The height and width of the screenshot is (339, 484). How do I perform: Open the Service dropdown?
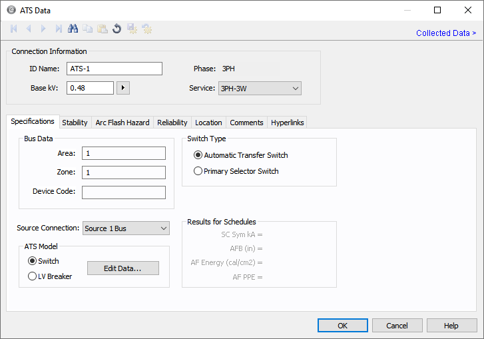[x=260, y=88]
